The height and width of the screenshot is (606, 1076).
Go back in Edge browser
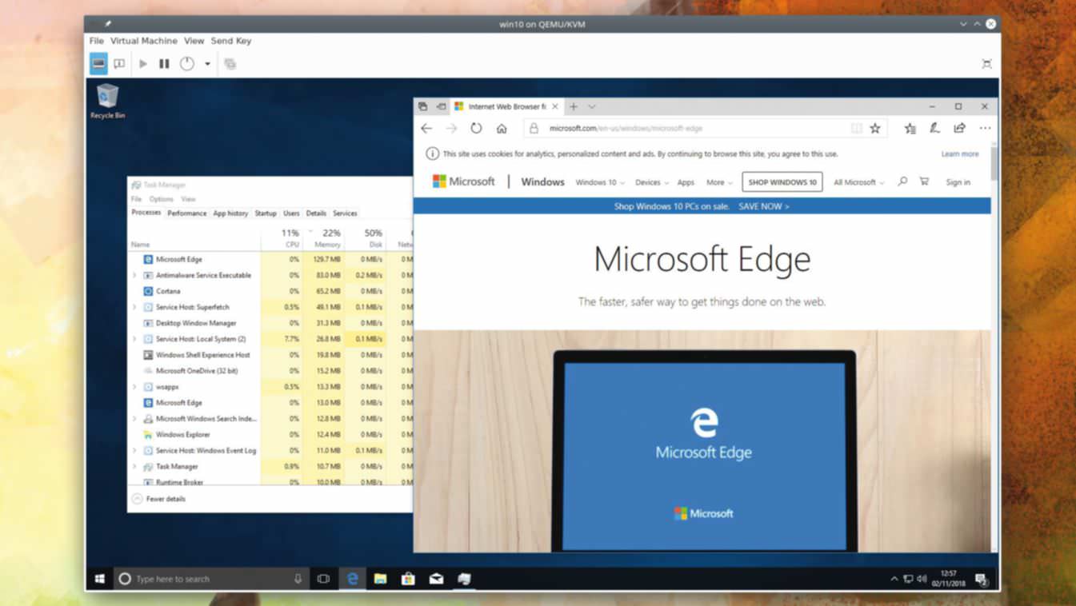click(x=426, y=128)
